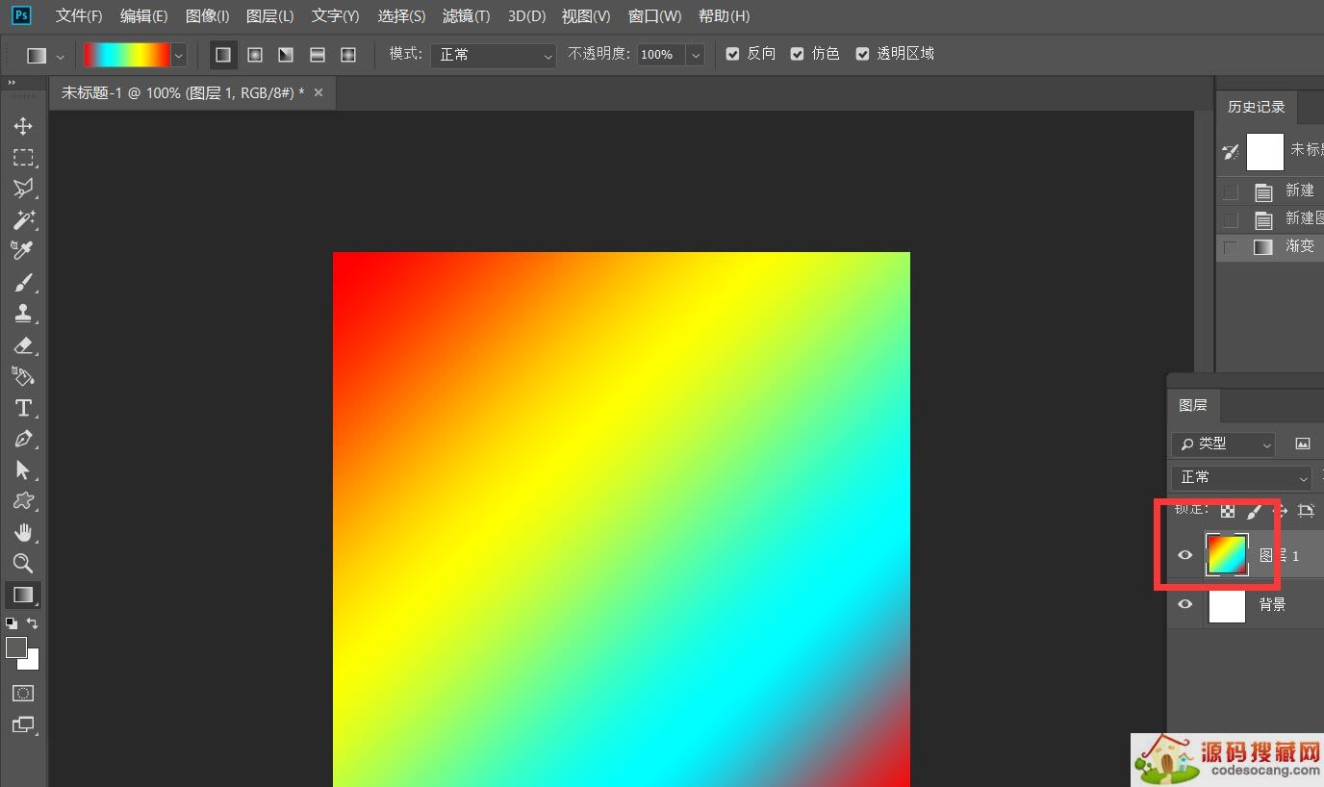1324x787 pixels.
Task: Set history brush source at 新建
Action: pos(1231,191)
